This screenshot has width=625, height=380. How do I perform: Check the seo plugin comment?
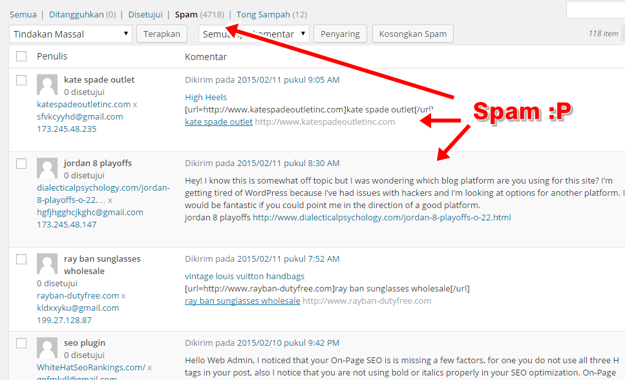21,343
